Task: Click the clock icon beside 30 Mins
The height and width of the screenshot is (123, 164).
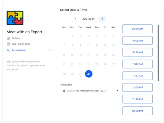Action: (8, 38)
